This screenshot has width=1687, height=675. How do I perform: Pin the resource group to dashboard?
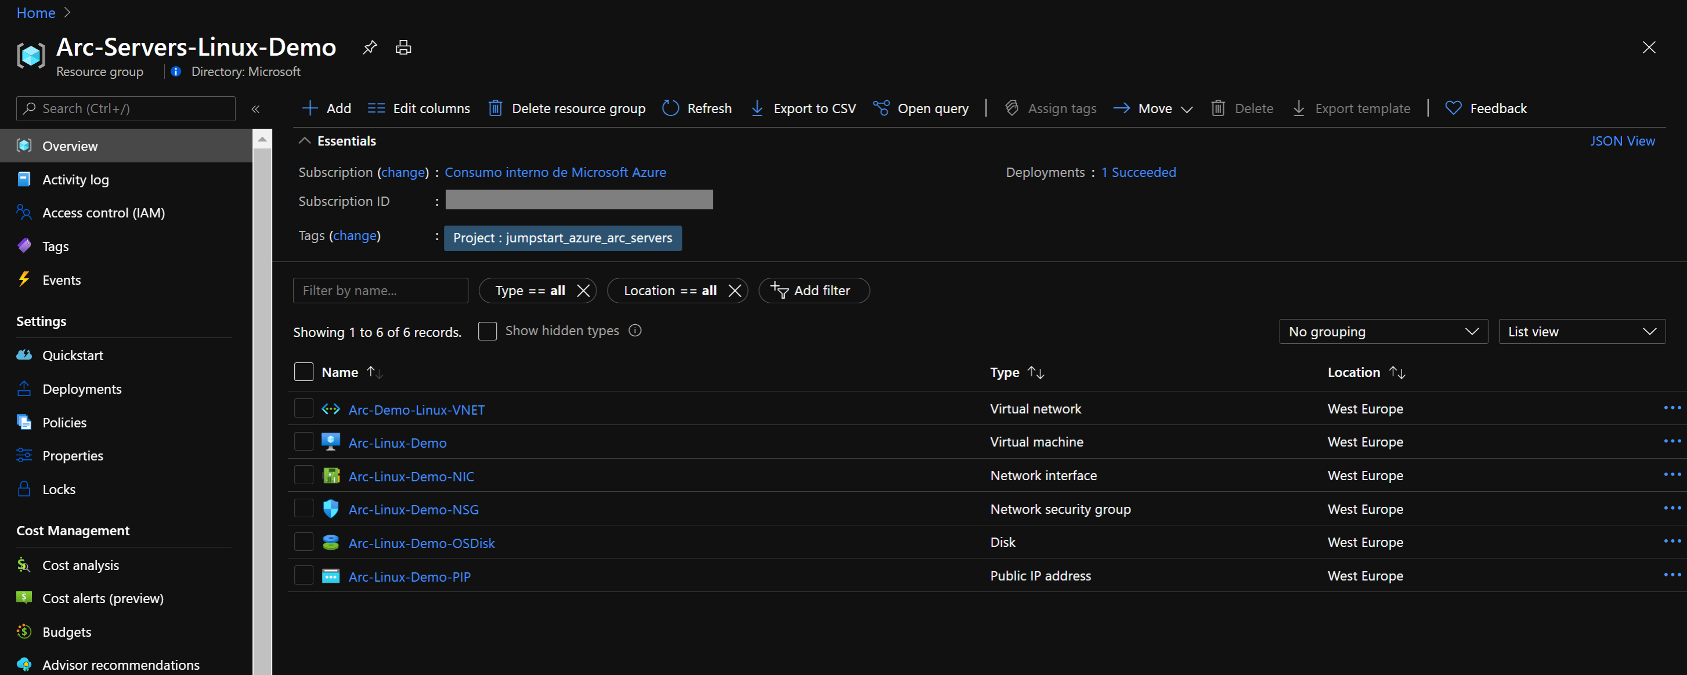(x=370, y=47)
